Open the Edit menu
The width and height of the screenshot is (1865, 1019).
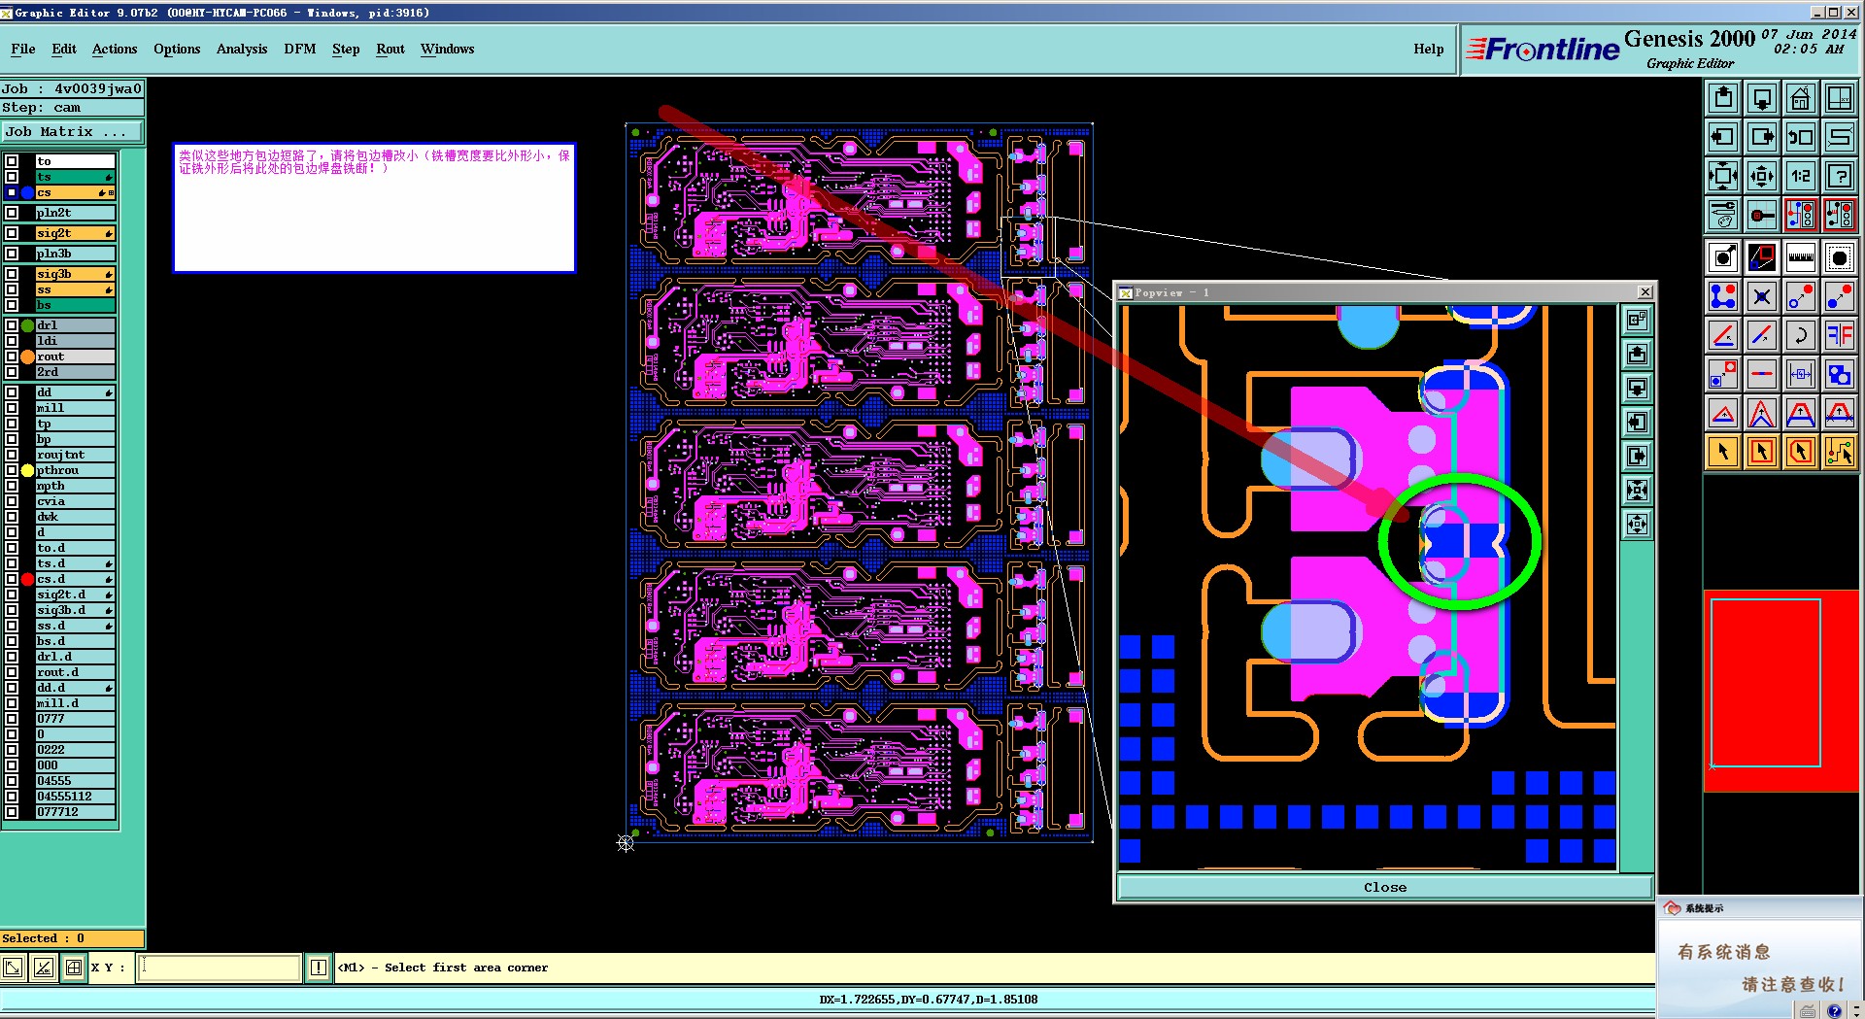(64, 49)
